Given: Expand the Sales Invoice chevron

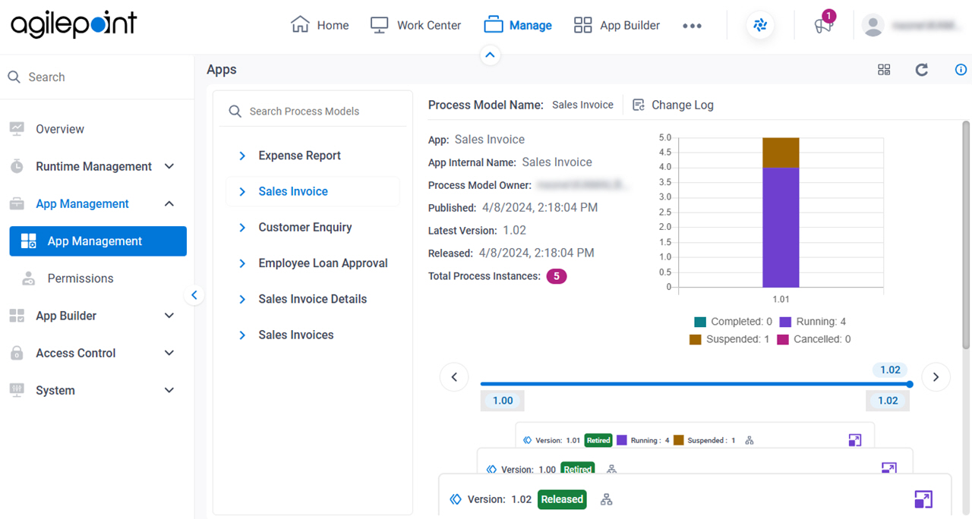Looking at the screenshot, I should point(242,191).
